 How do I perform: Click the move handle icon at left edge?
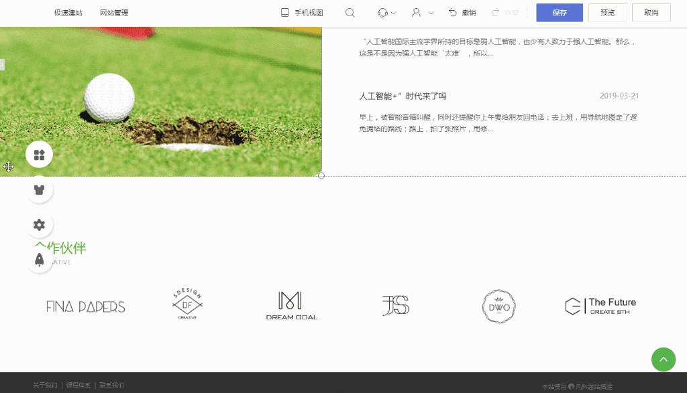(x=8, y=167)
